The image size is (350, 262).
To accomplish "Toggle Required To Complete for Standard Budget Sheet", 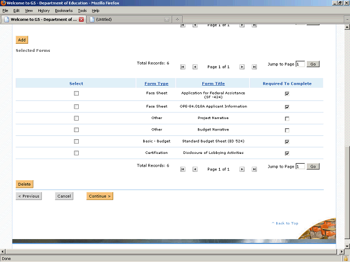I will tap(287, 142).
